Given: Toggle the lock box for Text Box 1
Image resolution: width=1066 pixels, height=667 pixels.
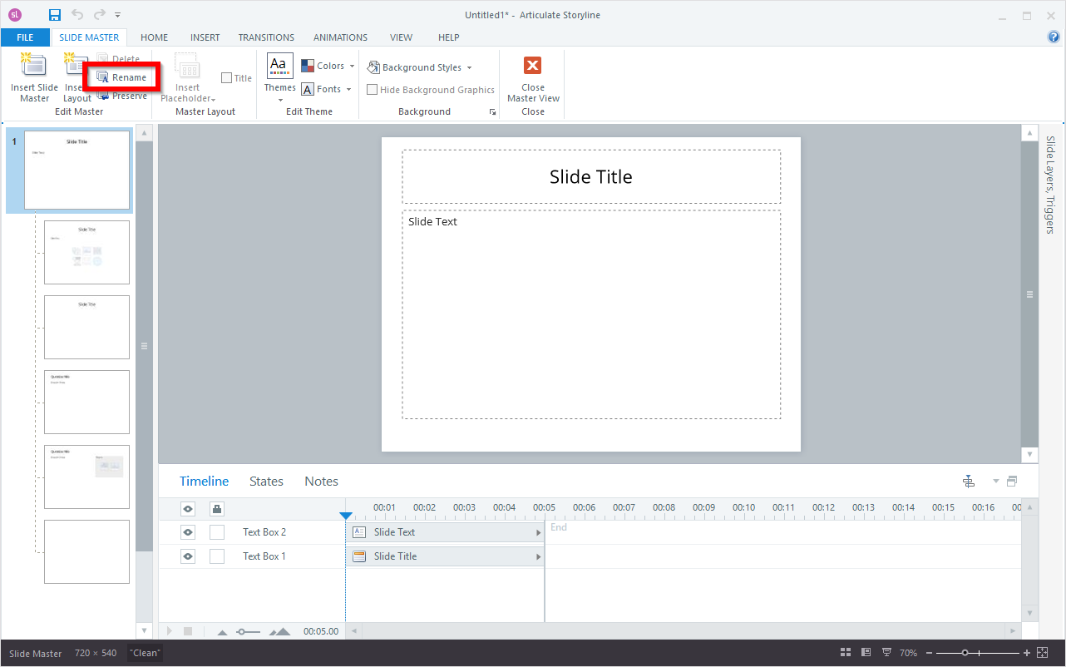Looking at the screenshot, I should 217,556.
